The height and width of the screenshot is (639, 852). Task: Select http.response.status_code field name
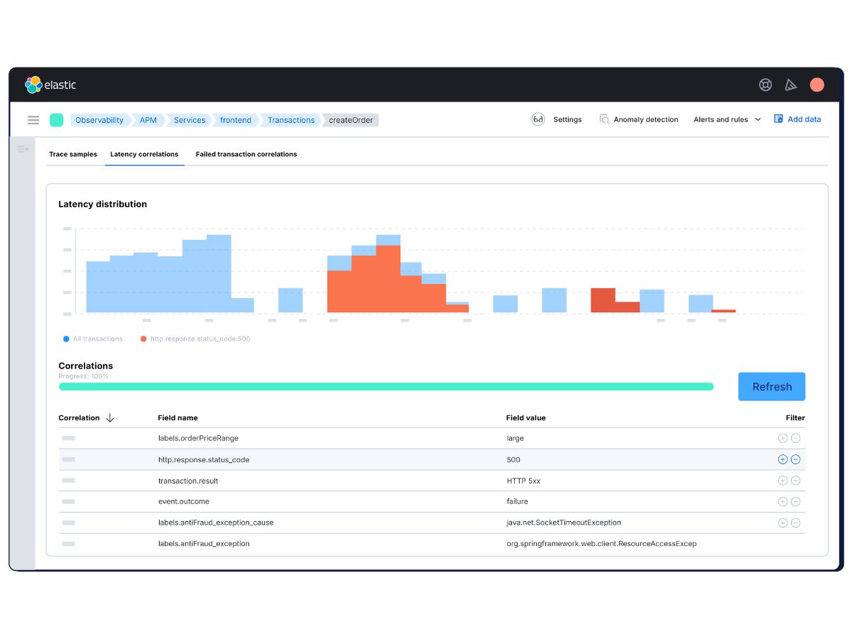point(204,460)
